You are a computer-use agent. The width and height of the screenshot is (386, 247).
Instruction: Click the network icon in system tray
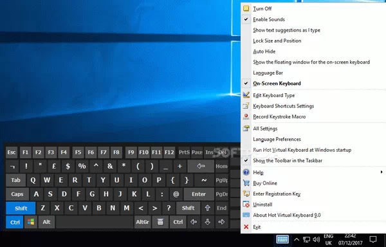click(306, 239)
